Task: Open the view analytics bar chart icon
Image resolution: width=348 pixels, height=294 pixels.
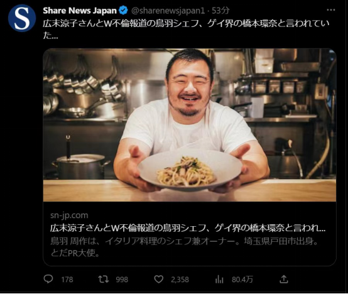Action: click(219, 280)
